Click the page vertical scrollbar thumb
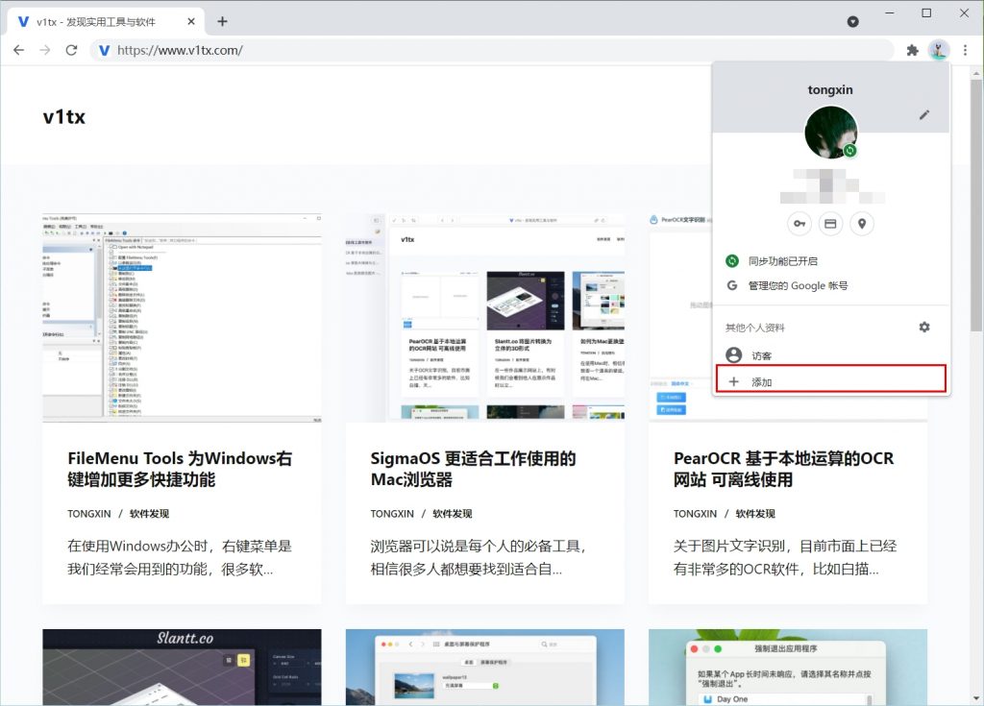984x706 pixels. 976,205
